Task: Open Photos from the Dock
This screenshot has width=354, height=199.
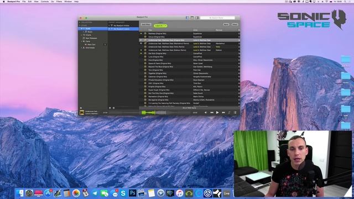Action: pos(76,193)
